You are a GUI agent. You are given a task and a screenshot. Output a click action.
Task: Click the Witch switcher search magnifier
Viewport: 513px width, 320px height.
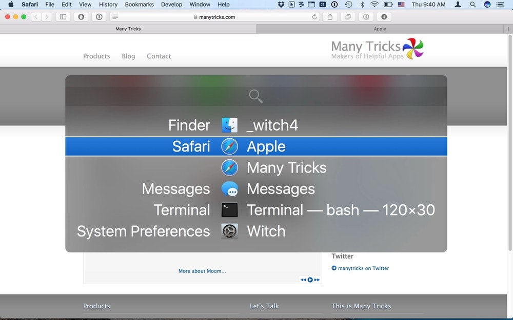pos(256,97)
